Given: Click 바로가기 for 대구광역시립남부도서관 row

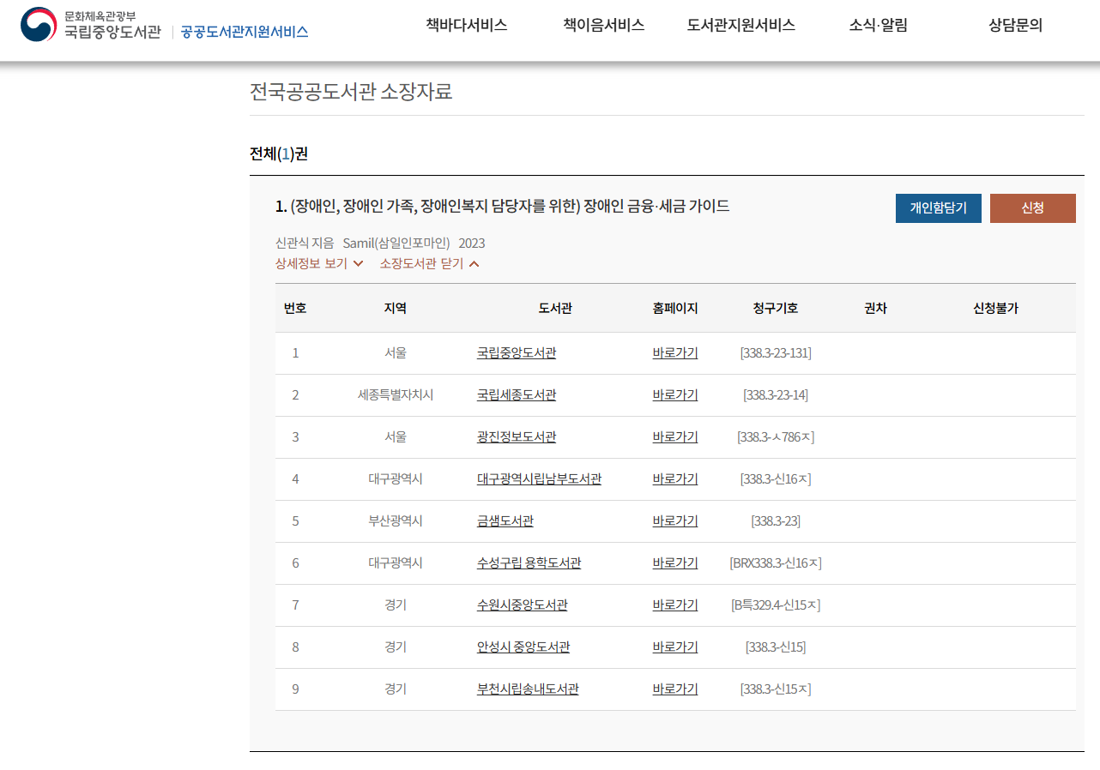Looking at the screenshot, I should pyautogui.click(x=675, y=478).
